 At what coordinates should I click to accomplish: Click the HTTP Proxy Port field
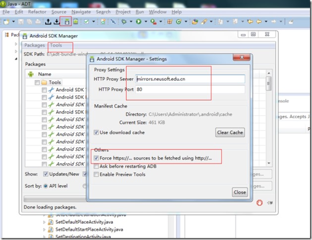pyautogui.click(x=190, y=89)
